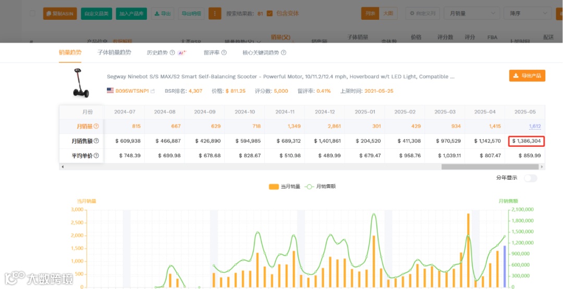Click the help icon next to 留评率 tab
Viewport: 563px width, 289px height.
(x=224, y=53)
